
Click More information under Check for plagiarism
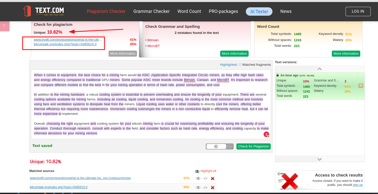[123, 54]
